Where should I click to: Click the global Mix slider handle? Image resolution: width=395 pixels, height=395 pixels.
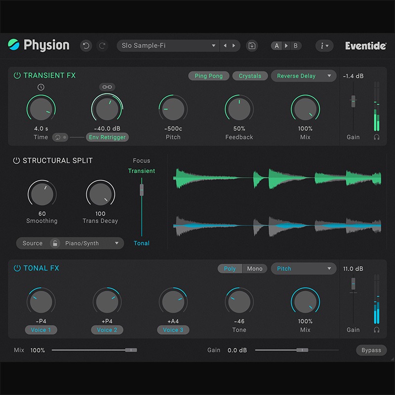(131, 350)
